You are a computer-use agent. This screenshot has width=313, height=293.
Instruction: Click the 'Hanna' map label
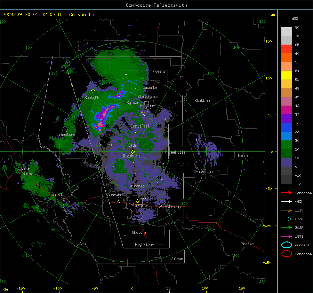tap(243, 155)
